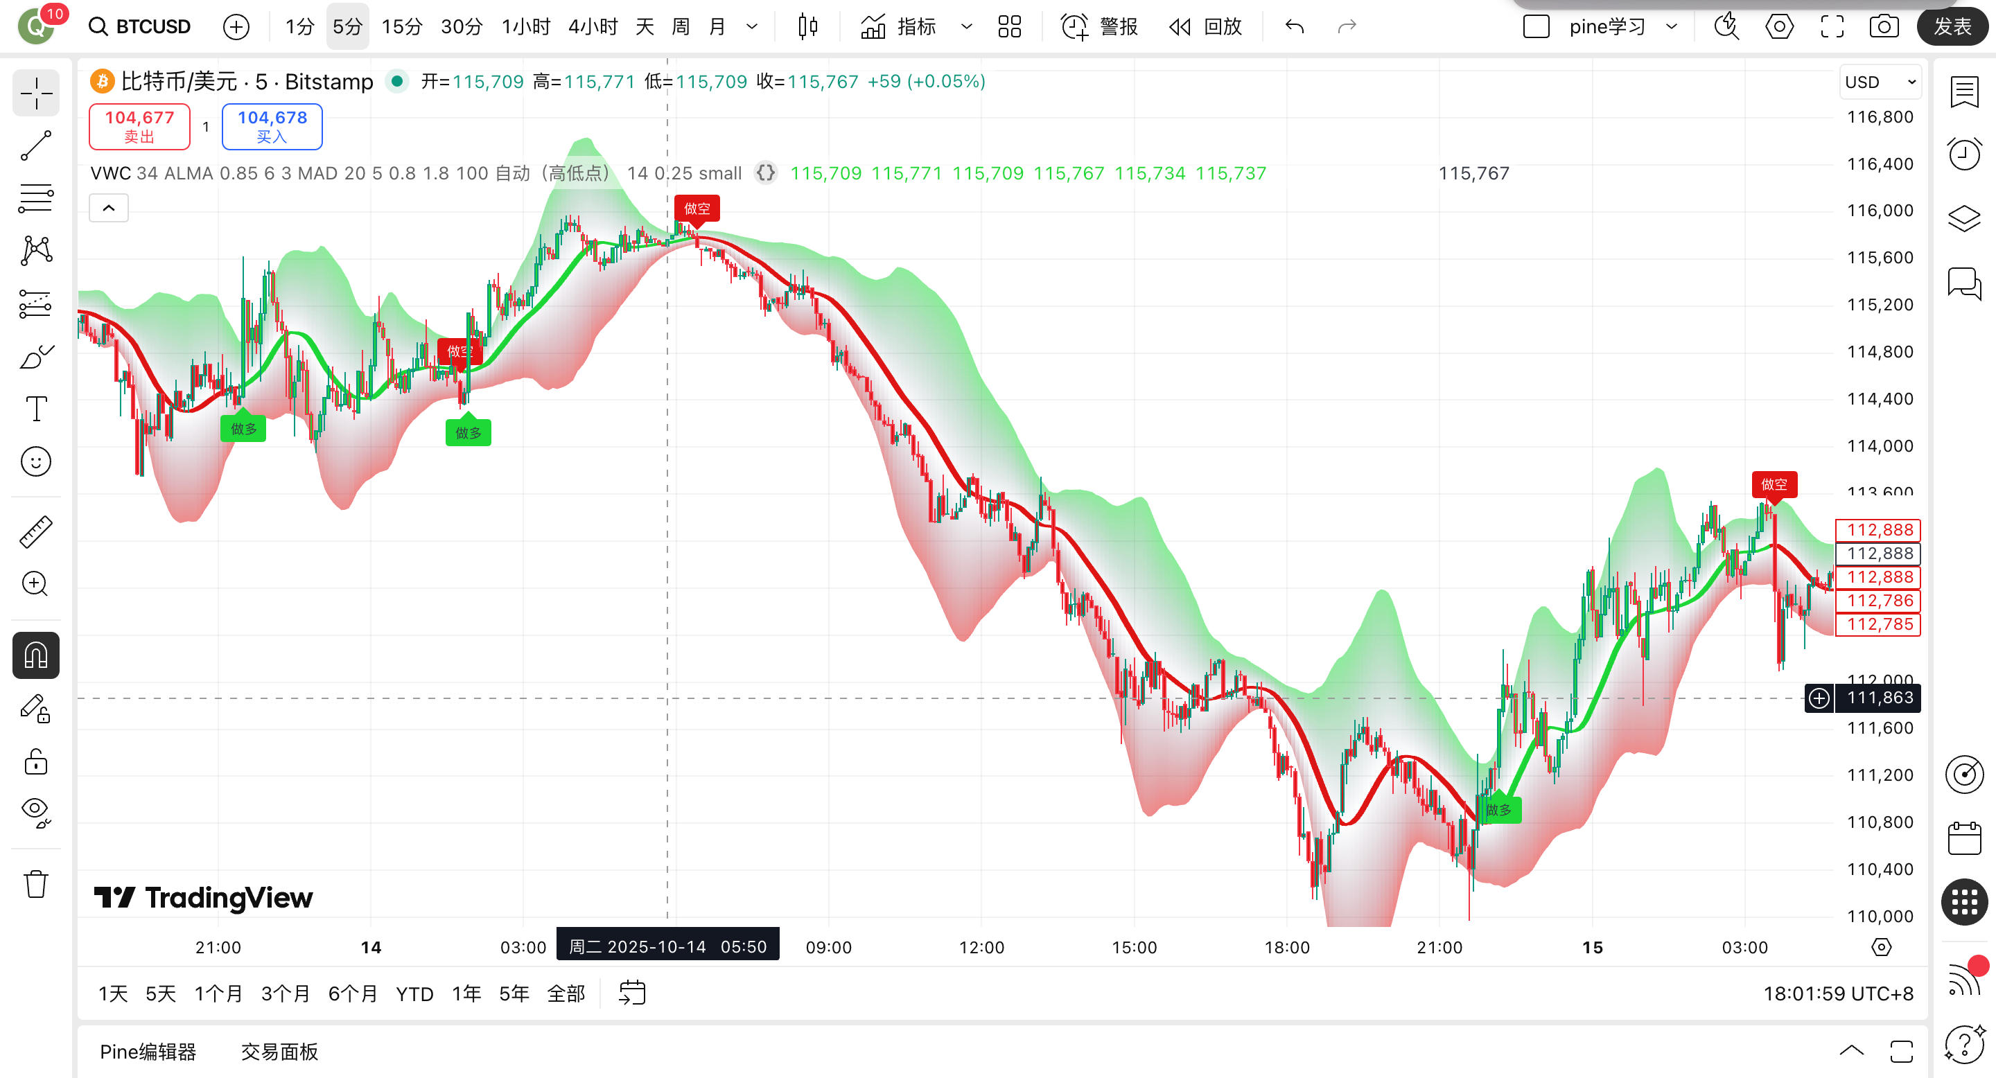Image resolution: width=1996 pixels, height=1078 pixels.
Task: Open the economic calendar icon
Action: pos(1964,839)
